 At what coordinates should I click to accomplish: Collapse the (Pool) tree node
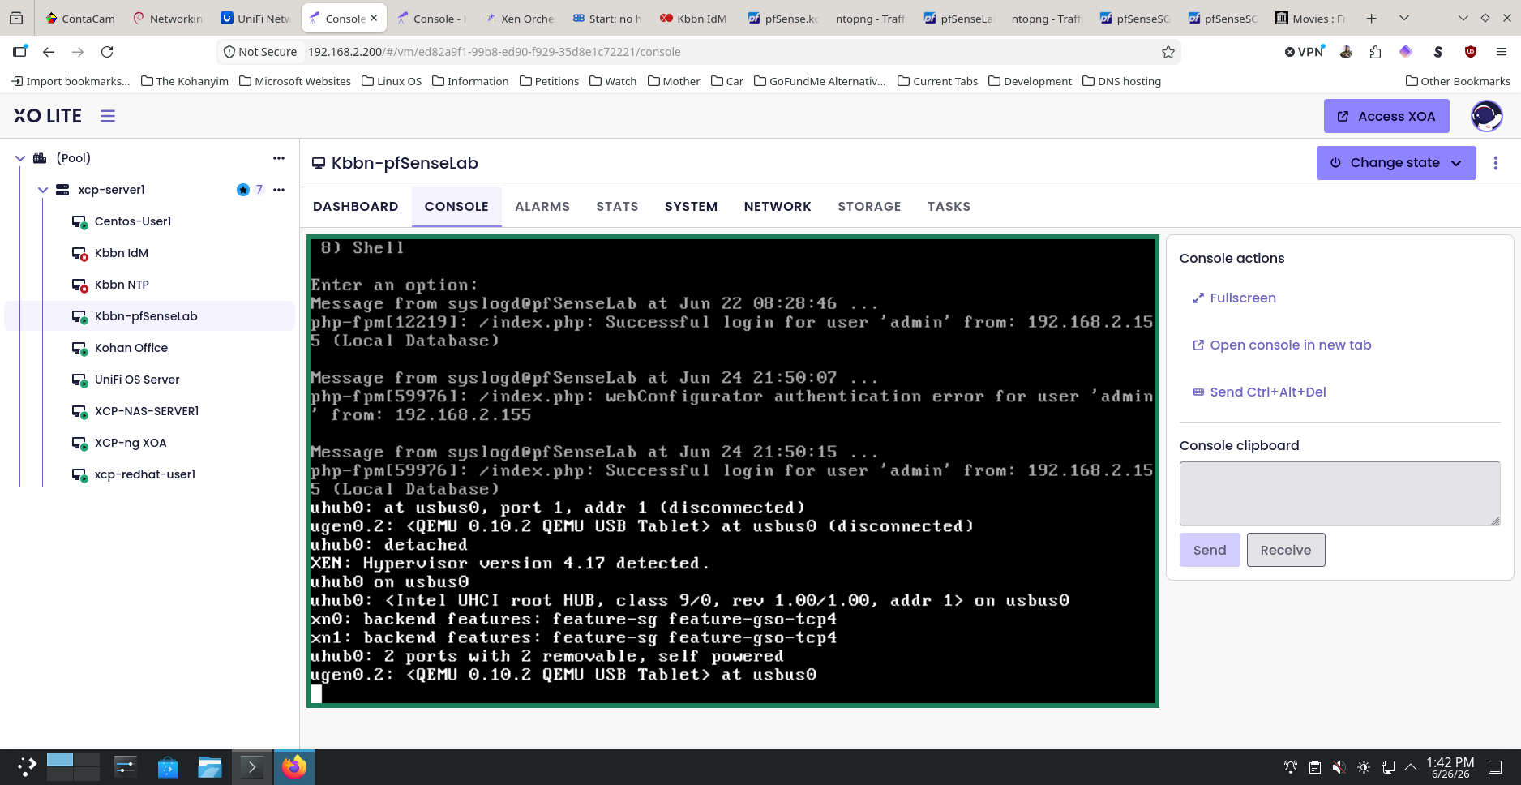pyautogui.click(x=20, y=158)
